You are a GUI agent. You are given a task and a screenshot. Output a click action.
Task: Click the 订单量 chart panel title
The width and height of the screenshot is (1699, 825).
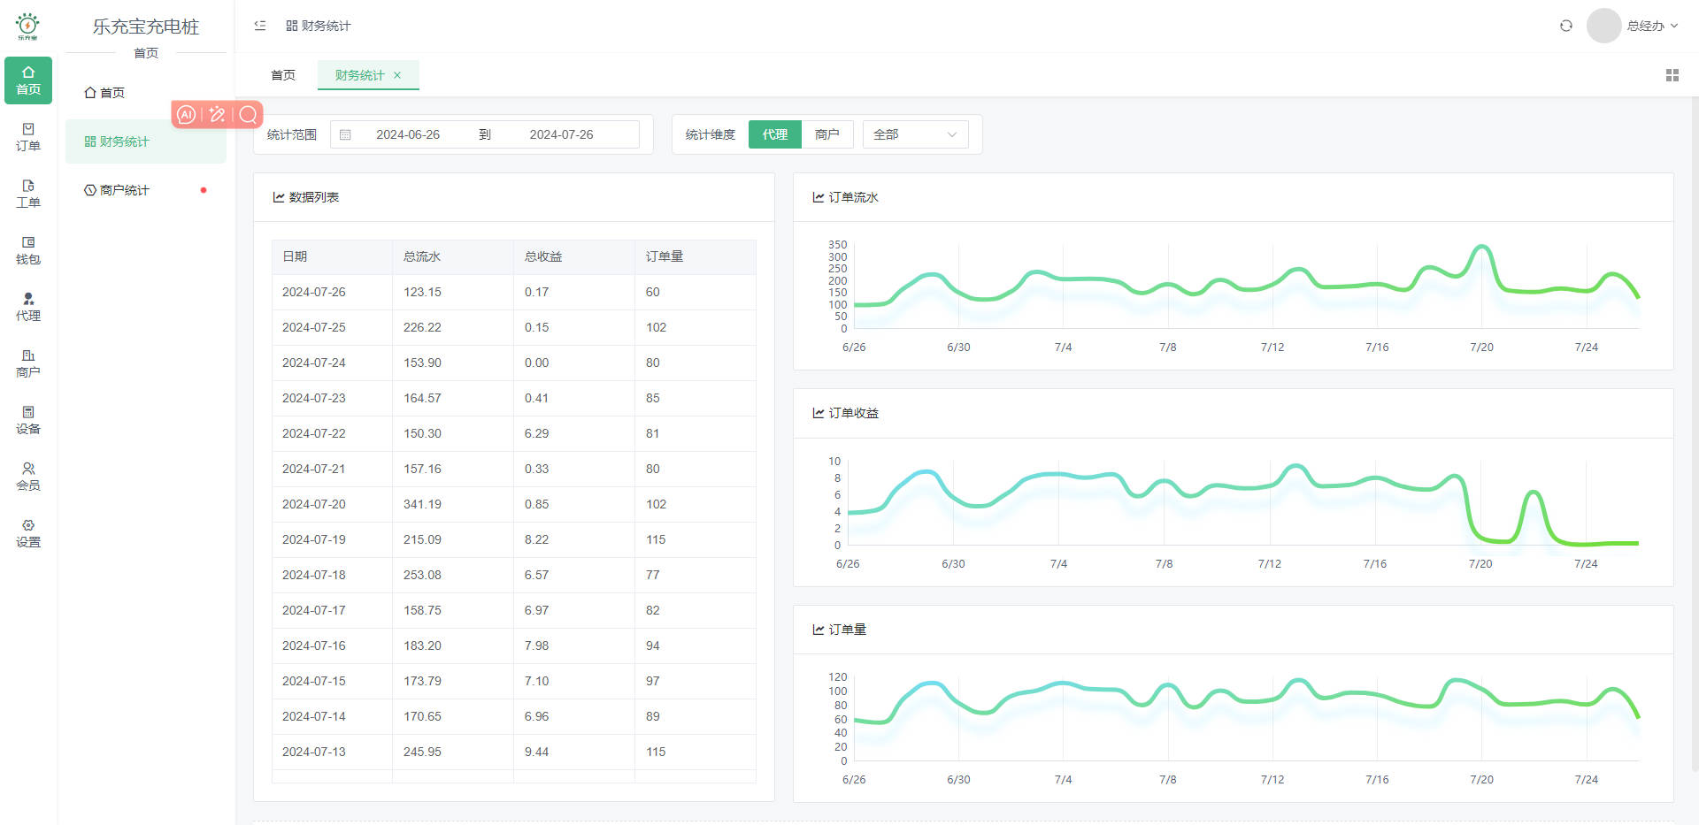point(847,630)
